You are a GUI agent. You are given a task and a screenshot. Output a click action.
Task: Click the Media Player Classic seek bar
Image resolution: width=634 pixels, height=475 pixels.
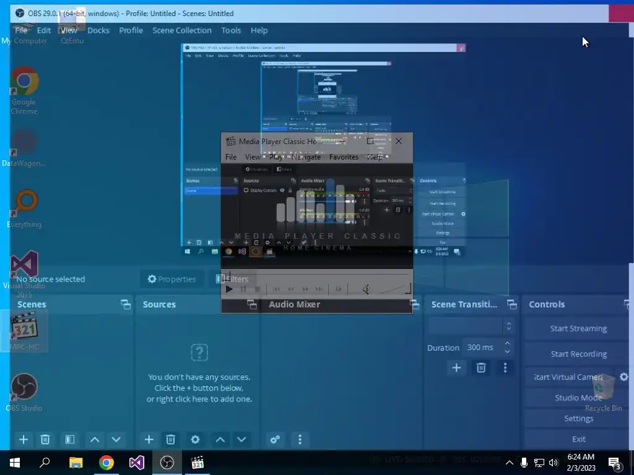316,275
